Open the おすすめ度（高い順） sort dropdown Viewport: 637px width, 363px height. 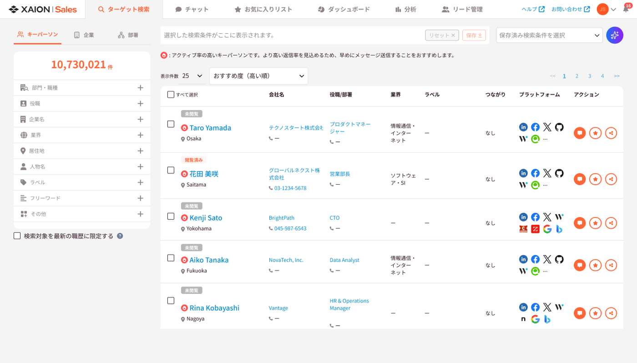tap(258, 76)
